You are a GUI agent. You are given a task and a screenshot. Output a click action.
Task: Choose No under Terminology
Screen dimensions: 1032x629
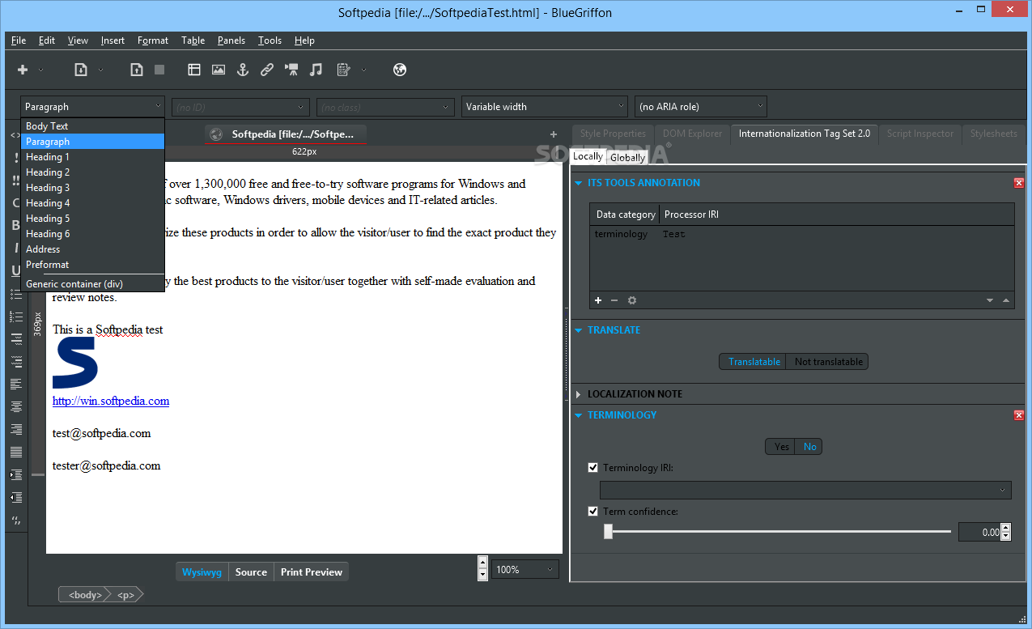click(x=809, y=447)
